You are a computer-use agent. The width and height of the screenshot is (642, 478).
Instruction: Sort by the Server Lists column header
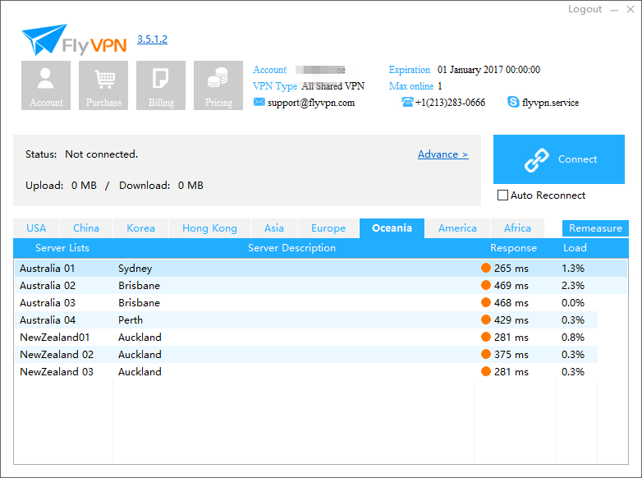point(62,248)
